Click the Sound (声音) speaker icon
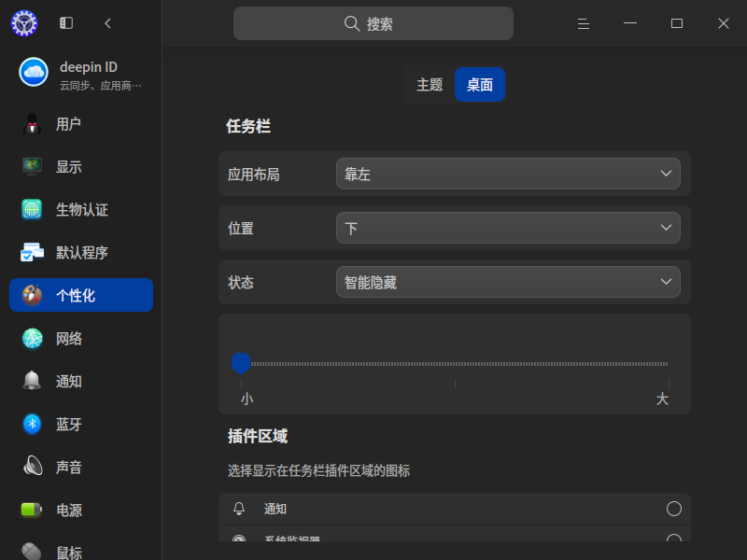 click(32, 466)
